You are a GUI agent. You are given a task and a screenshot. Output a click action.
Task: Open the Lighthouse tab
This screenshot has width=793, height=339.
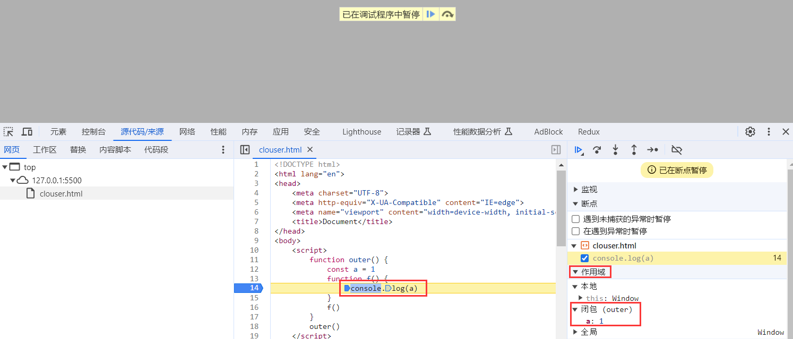[361, 132]
